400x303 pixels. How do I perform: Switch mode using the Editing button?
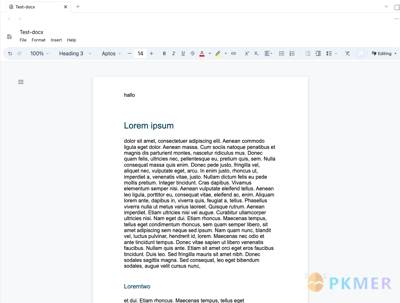point(384,53)
